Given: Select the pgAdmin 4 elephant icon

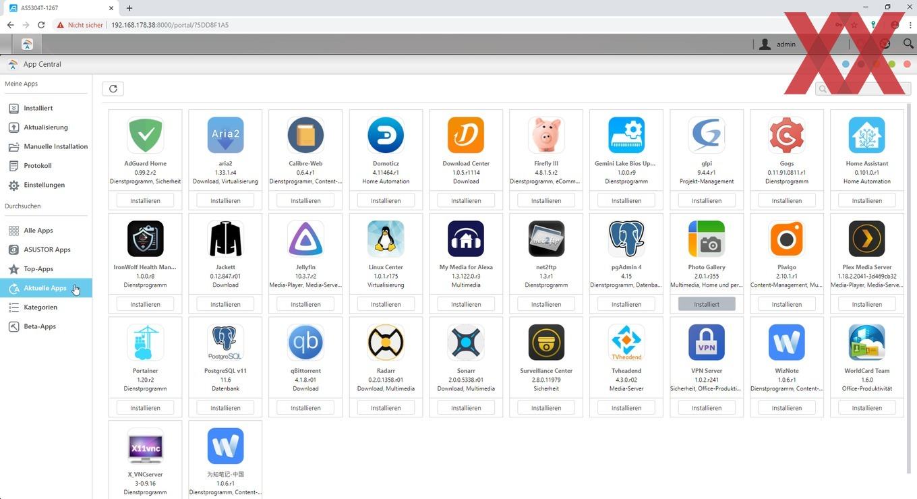Looking at the screenshot, I should pyautogui.click(x=626, y=239).
